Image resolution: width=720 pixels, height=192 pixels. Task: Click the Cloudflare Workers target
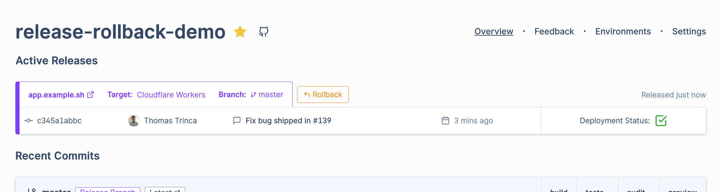(171, 95)
